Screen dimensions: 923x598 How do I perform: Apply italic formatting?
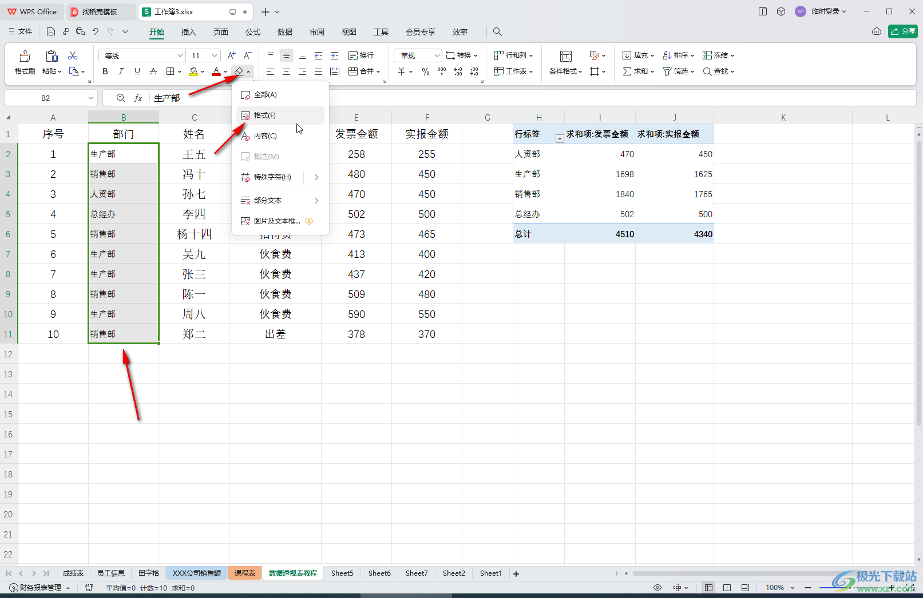tap(121, 71)
